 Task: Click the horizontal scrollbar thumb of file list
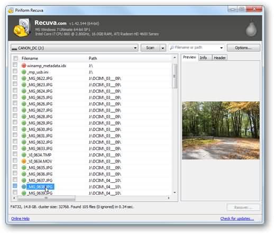46,198
